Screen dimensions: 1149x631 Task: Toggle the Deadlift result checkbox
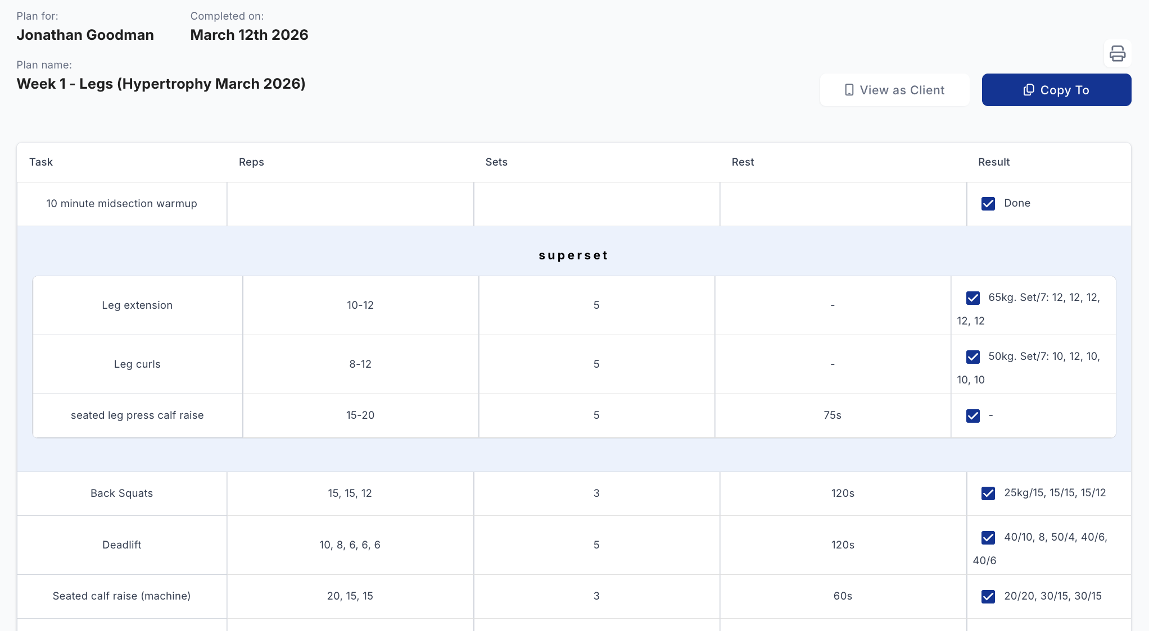[988, 538]
